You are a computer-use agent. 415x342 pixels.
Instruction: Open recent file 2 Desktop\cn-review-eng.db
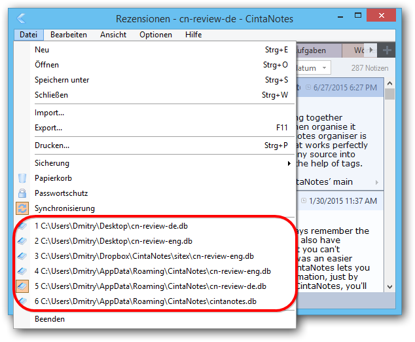162,241
